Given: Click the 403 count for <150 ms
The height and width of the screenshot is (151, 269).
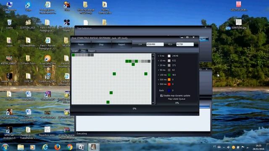Looking at the screenshot, I should click(174, 75).
